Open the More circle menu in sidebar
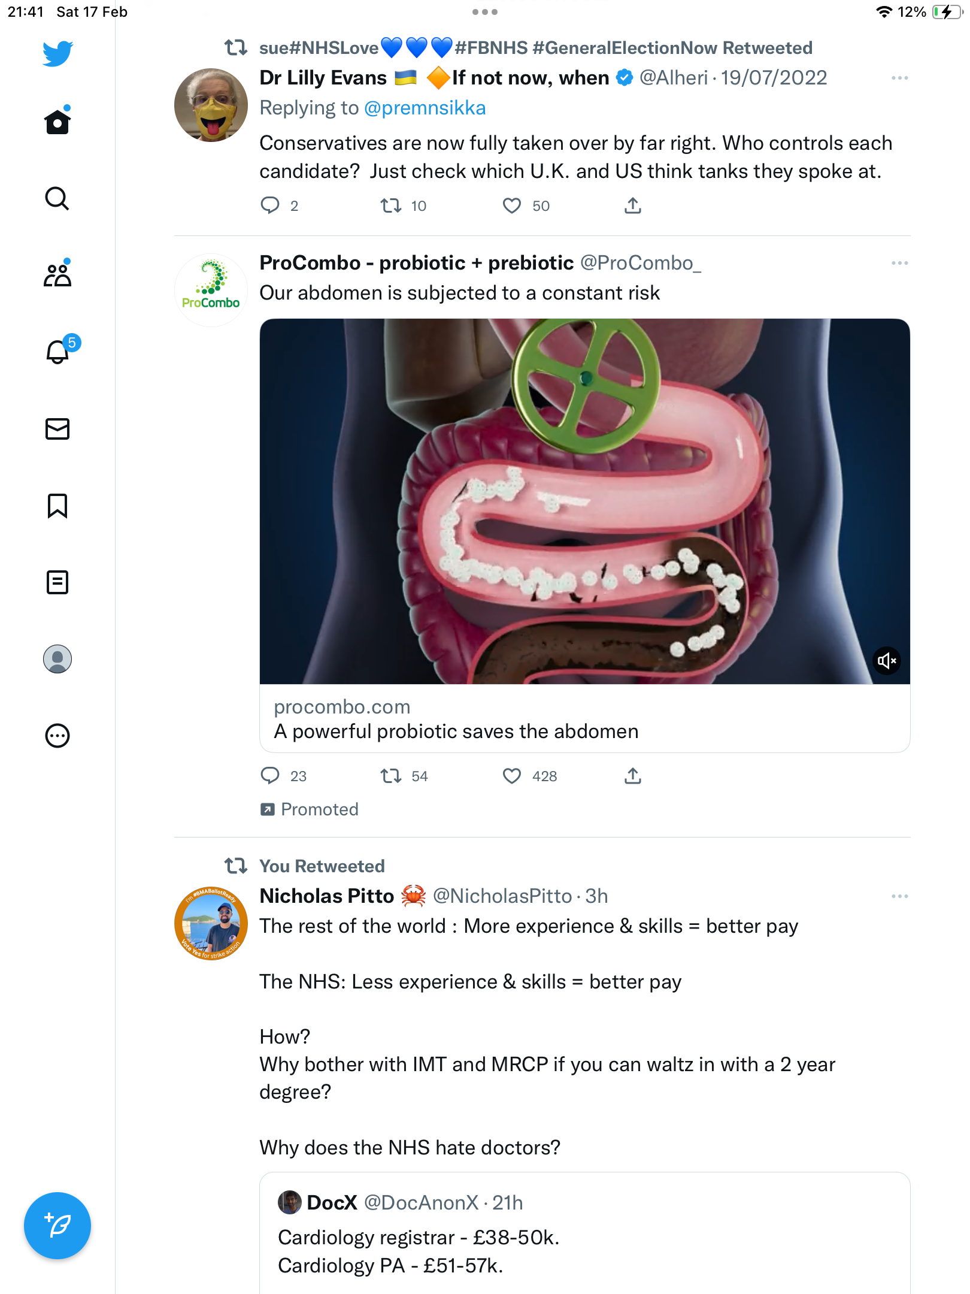The width and height of the screenshot is (970, 1294). (x=57, y=736)
